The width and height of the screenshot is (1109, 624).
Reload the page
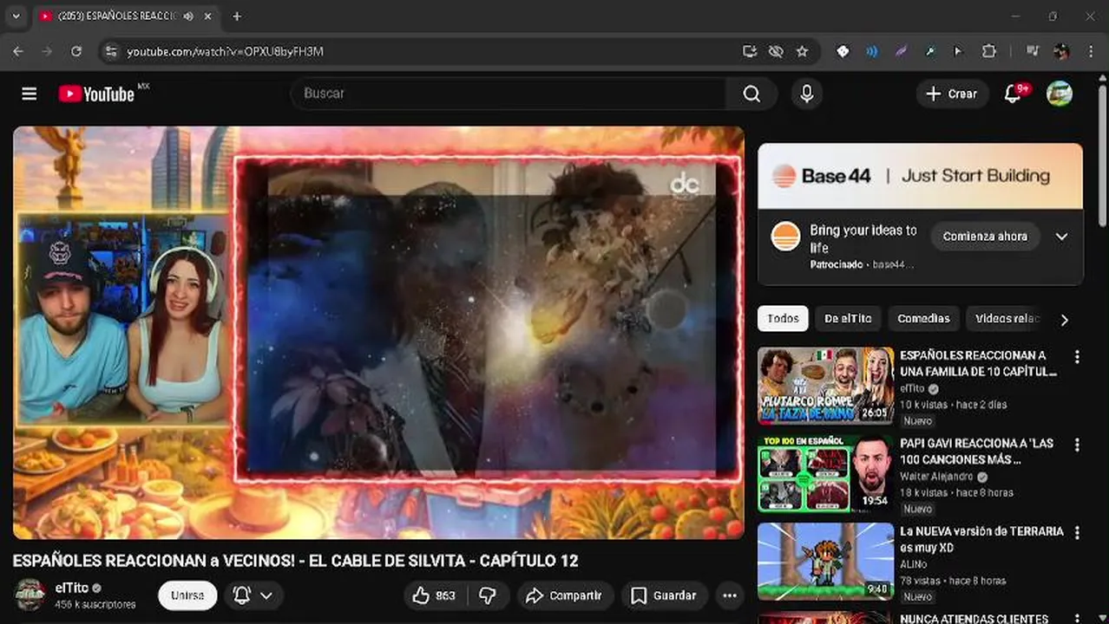(76, 51)
